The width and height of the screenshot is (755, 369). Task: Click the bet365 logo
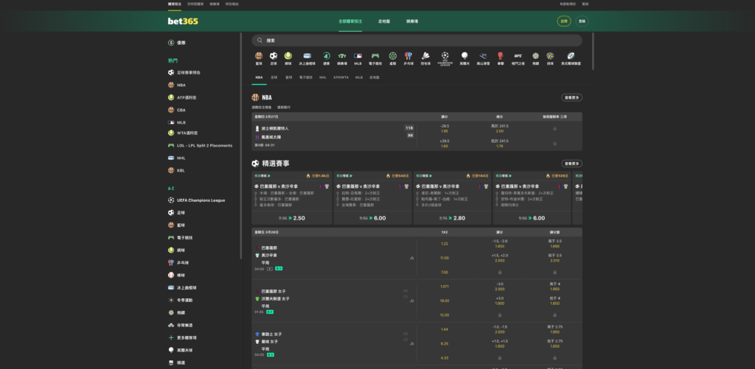pos(183,21)
